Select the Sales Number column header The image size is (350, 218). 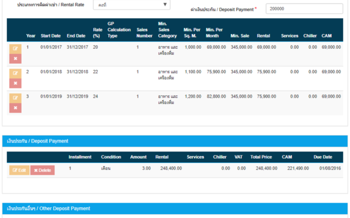click(x=145, y=33)
